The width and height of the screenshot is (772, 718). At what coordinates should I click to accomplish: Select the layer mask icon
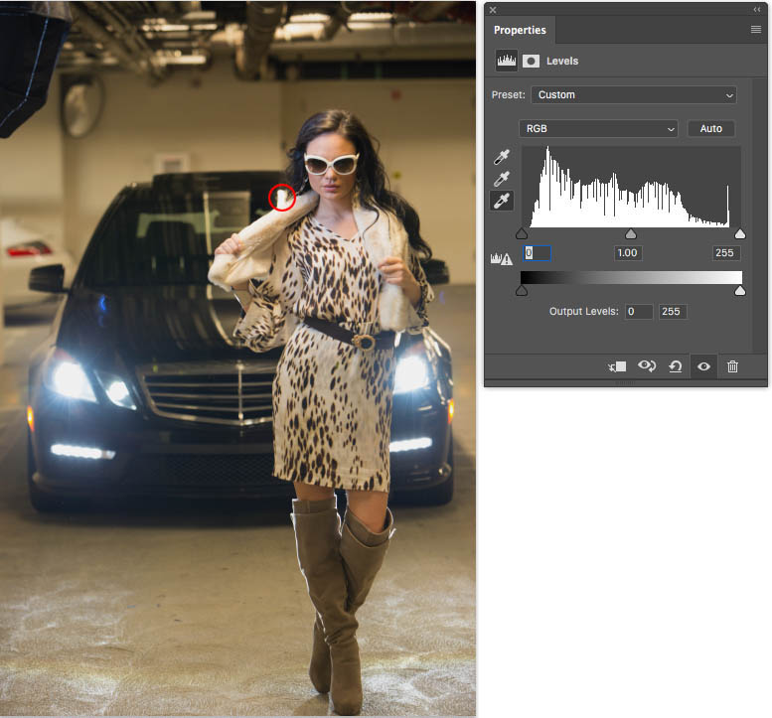[x=531, y=61]
